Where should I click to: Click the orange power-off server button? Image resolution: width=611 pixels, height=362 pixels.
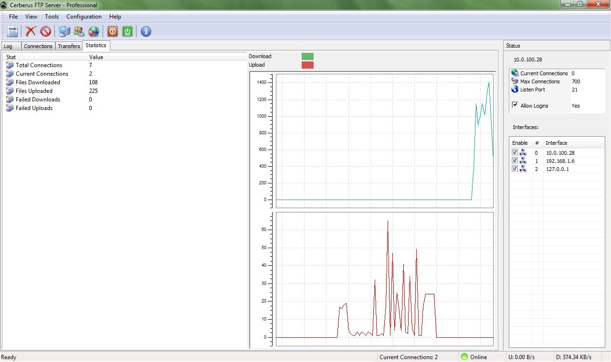pos(112,31)
